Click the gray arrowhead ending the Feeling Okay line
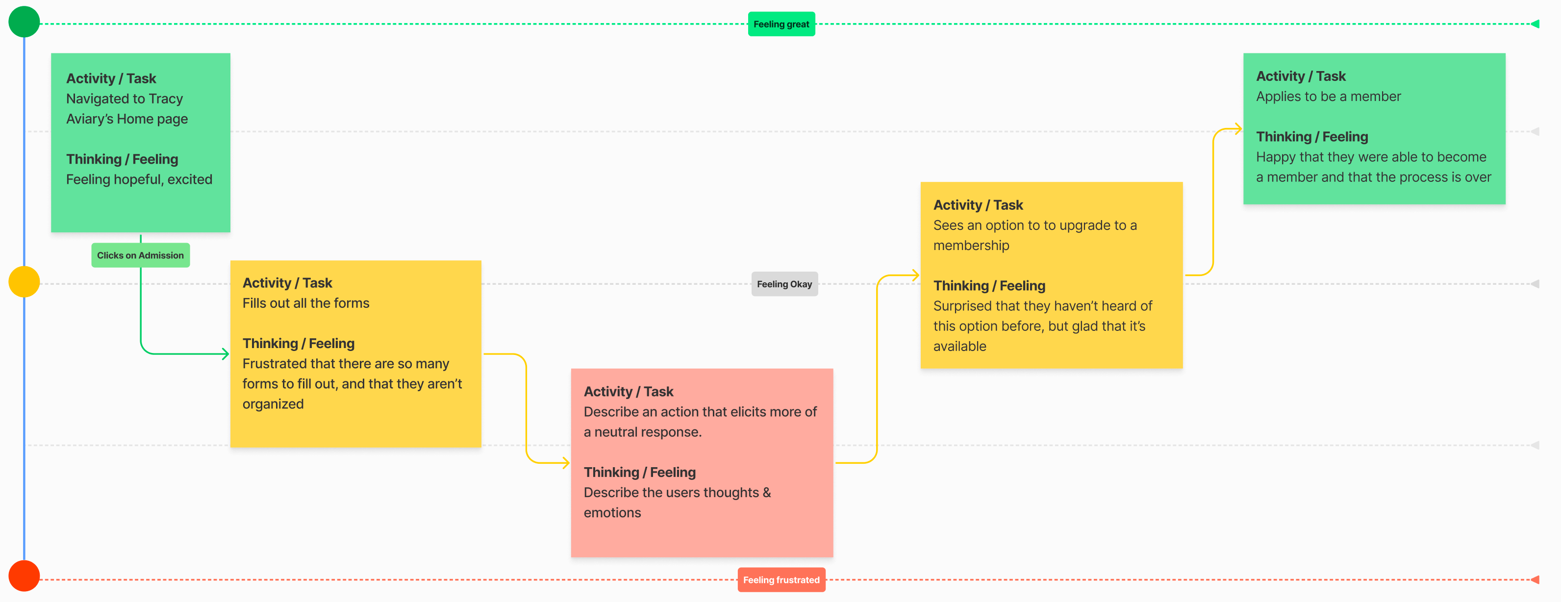This screenshot has height=602, width=1561. 1535,283
